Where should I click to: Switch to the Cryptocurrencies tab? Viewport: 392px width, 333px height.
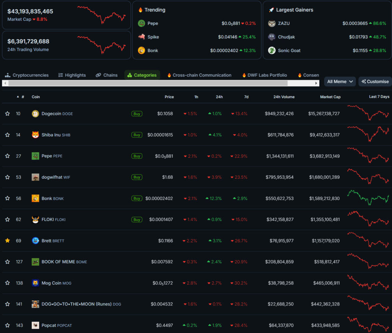pos(27,75)
